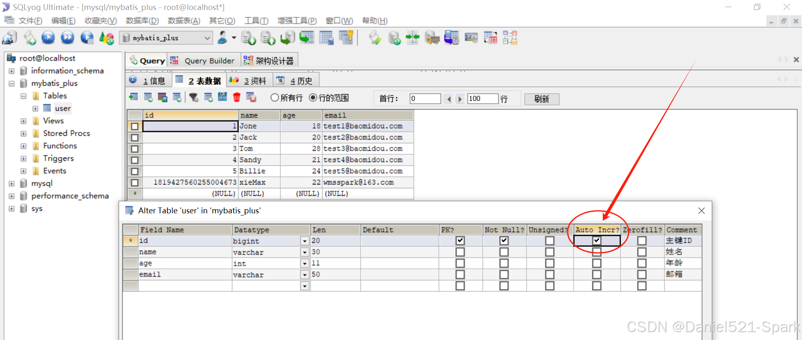This screenshot has width=802, height=340.
Task: Select the 所有行 radio button
Action: (x=274, y=97)
